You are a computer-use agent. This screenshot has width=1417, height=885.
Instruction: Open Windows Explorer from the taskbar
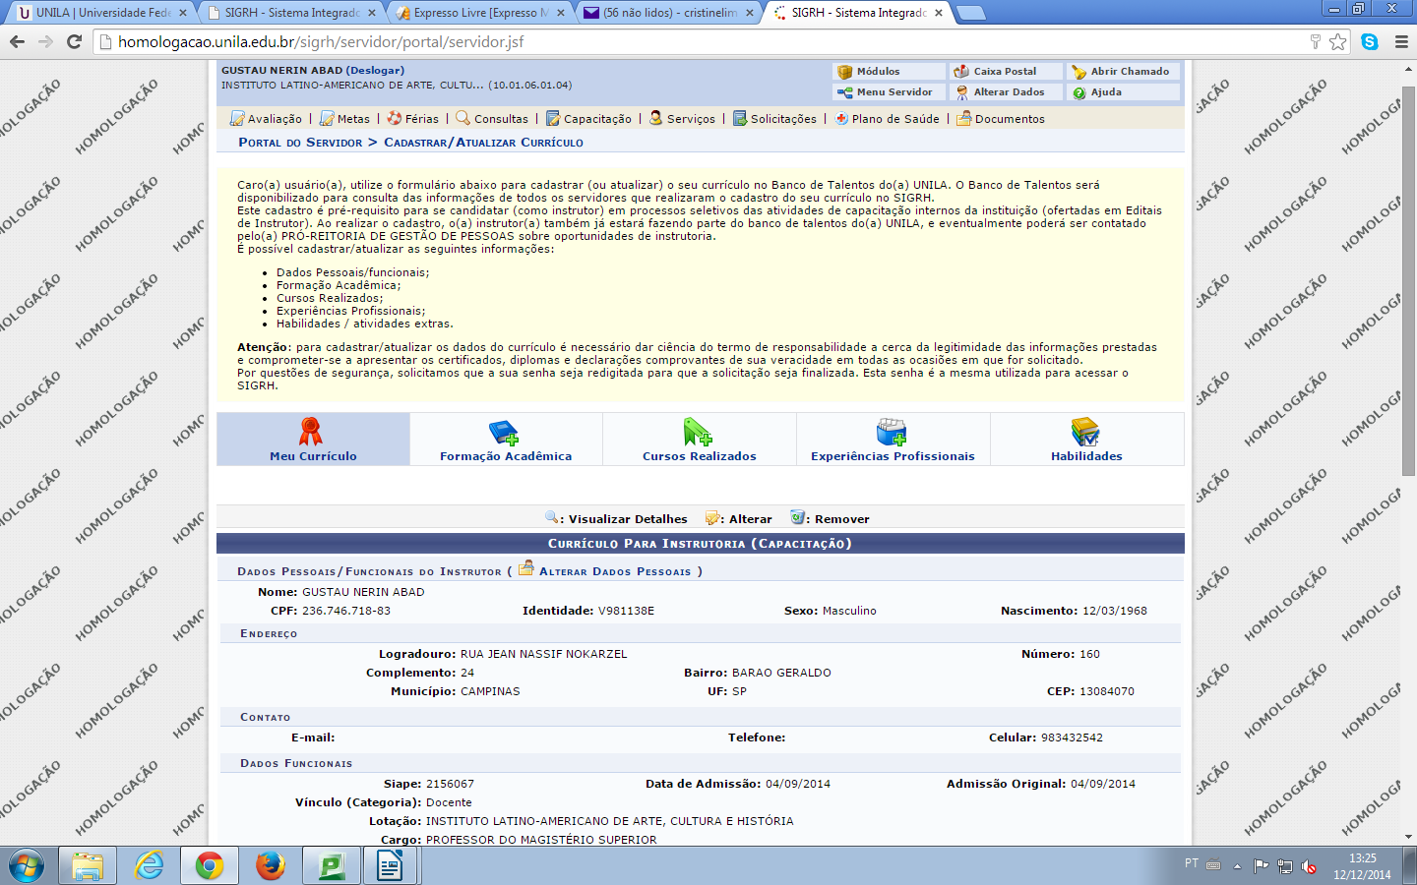[x=88, y=866]
